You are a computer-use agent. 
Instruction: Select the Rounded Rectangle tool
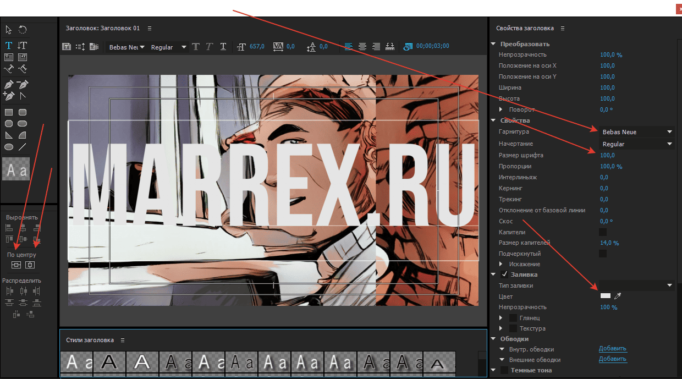(23, 123)
